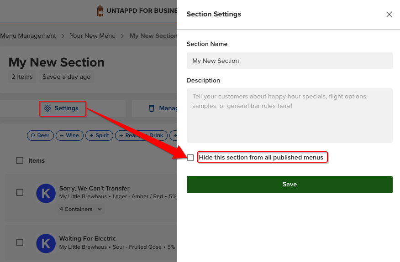Click avatar for Sorry, We Can't Transfer
This screenshot has width=400, height=262.
tap(46, 194)
